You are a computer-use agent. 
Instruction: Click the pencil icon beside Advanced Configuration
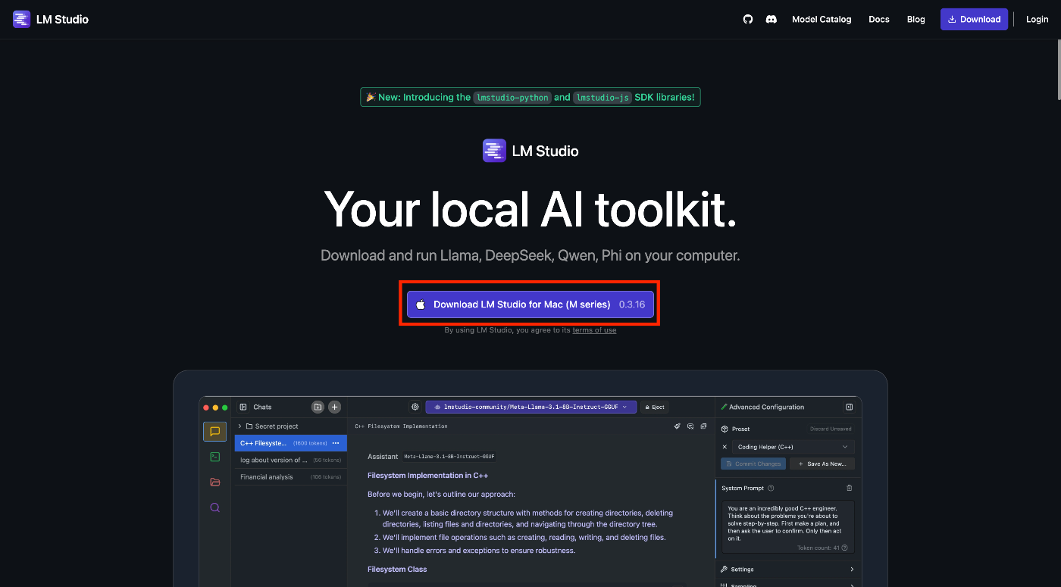pyautogui.click(x=724, y=407)
